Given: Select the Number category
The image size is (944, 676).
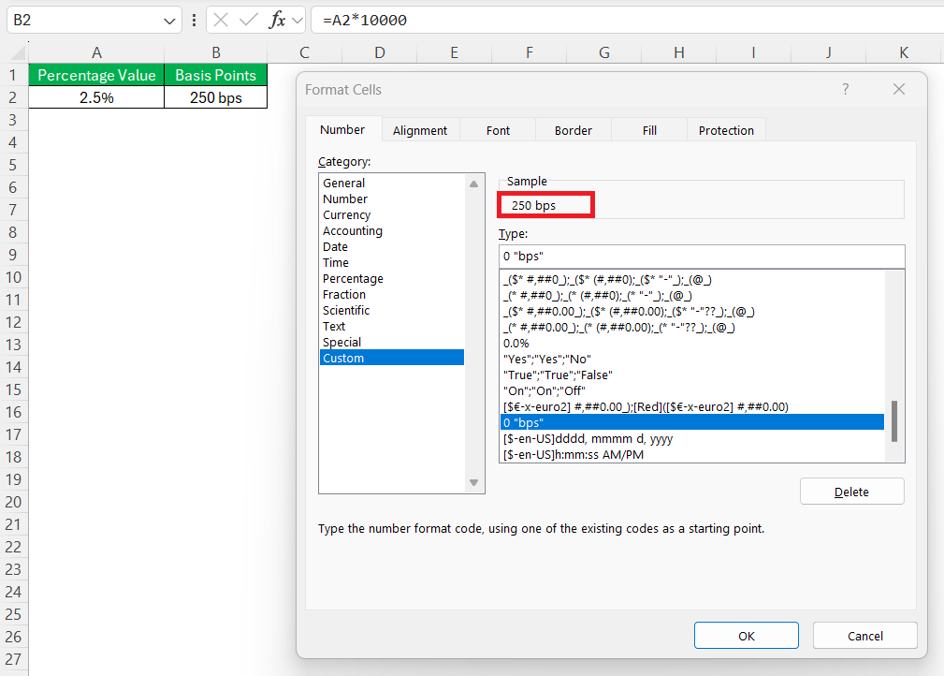Looking at the screenshot, I should [x=392, y=198].
